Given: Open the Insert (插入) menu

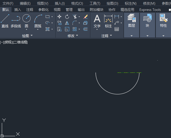Looking at the screenshot, I should point(60,3).
